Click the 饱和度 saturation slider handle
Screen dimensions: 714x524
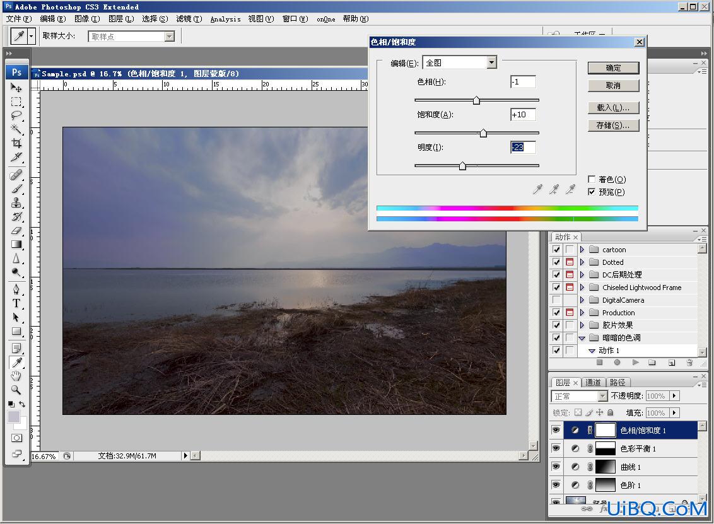pyautogui.click(x=483, y=134)
